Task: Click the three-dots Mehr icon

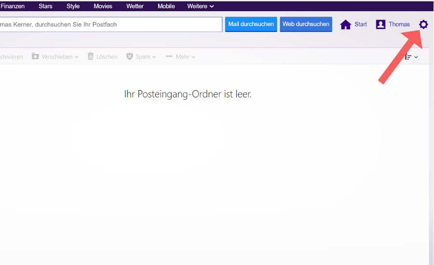Action: point(169,56)
